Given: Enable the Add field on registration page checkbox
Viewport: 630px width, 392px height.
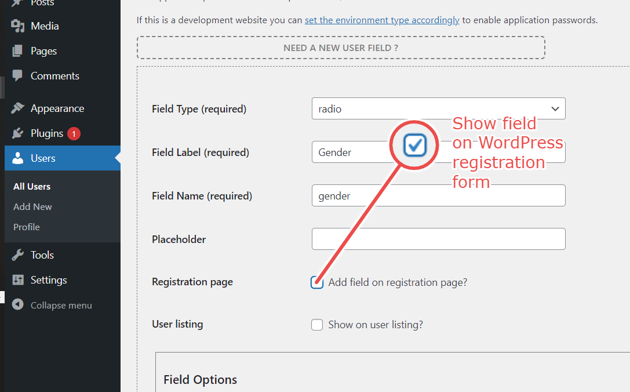Looking at the screenshot, I should 317,282.
